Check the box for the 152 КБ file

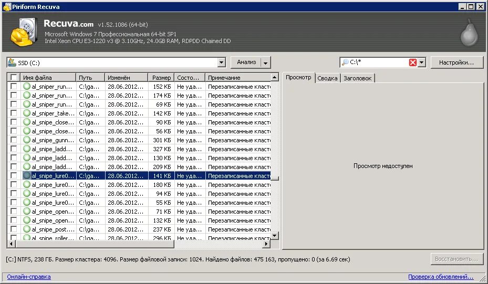coord(14,86)
